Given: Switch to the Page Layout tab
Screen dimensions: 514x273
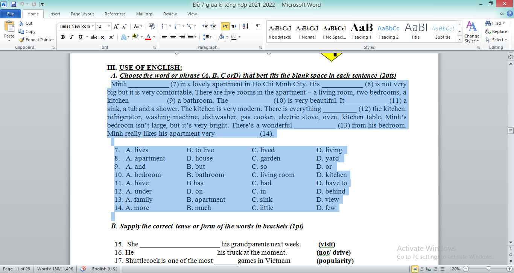Looking at the screenshot, I should [x=82, y=14].
